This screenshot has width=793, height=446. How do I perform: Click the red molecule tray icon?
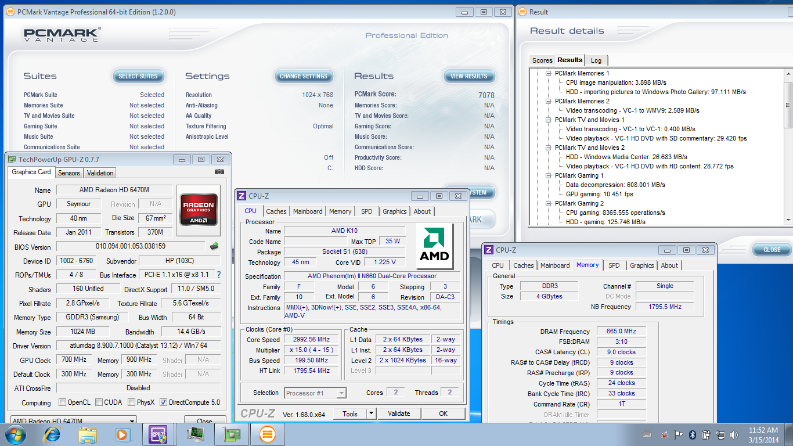(665, 434)
